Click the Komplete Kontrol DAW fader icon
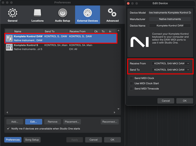 [9, 38]
